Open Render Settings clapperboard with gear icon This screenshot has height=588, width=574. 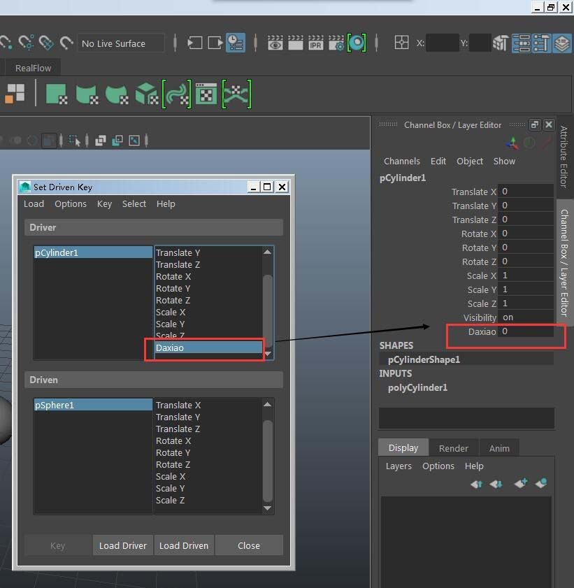coord(336,43)
